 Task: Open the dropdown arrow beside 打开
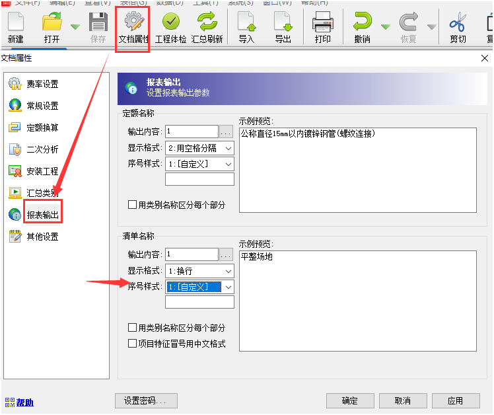click(75, 27)
